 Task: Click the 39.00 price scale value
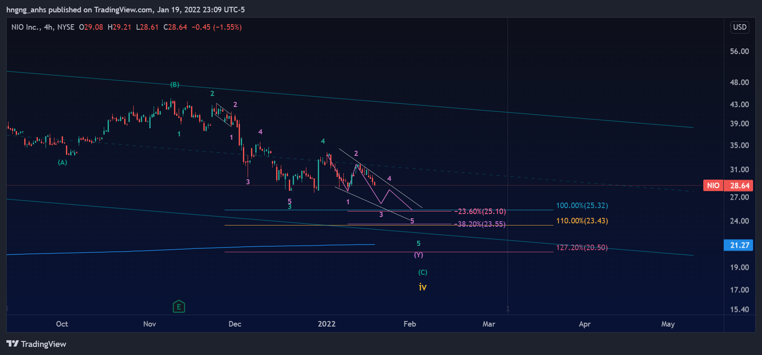tap(739, 124)
